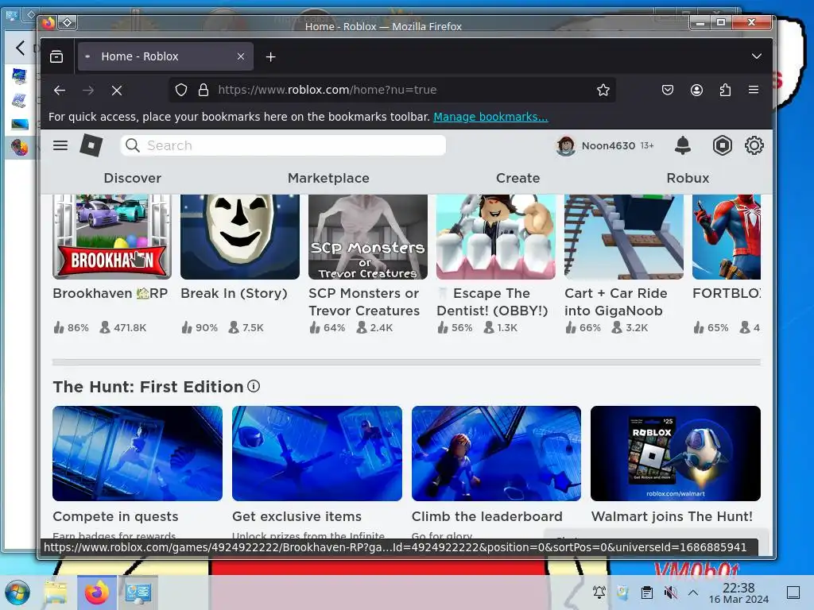Open Break In mask thumbnail

click(240, 237)
